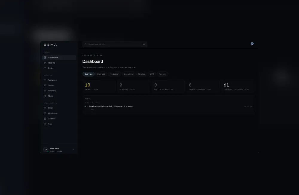
Task: Open the Pilots paper-plane icon in sidebar
Action: coord(45,96)
